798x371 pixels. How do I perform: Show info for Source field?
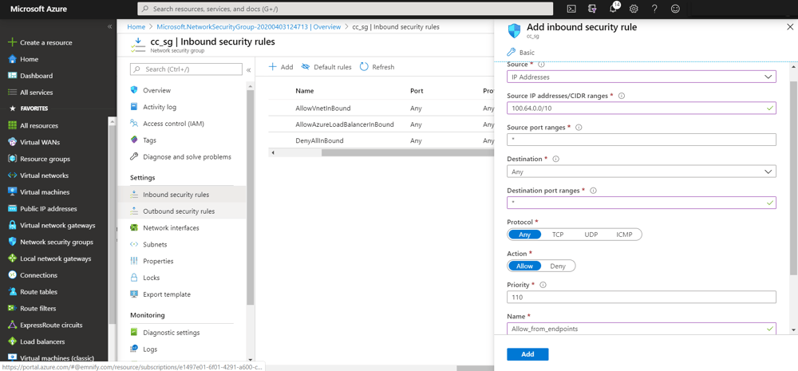(x=541, y=65)
